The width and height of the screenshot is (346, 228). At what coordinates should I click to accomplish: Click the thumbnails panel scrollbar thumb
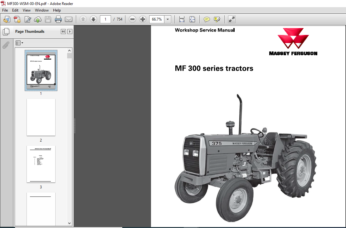coord(70,56)
